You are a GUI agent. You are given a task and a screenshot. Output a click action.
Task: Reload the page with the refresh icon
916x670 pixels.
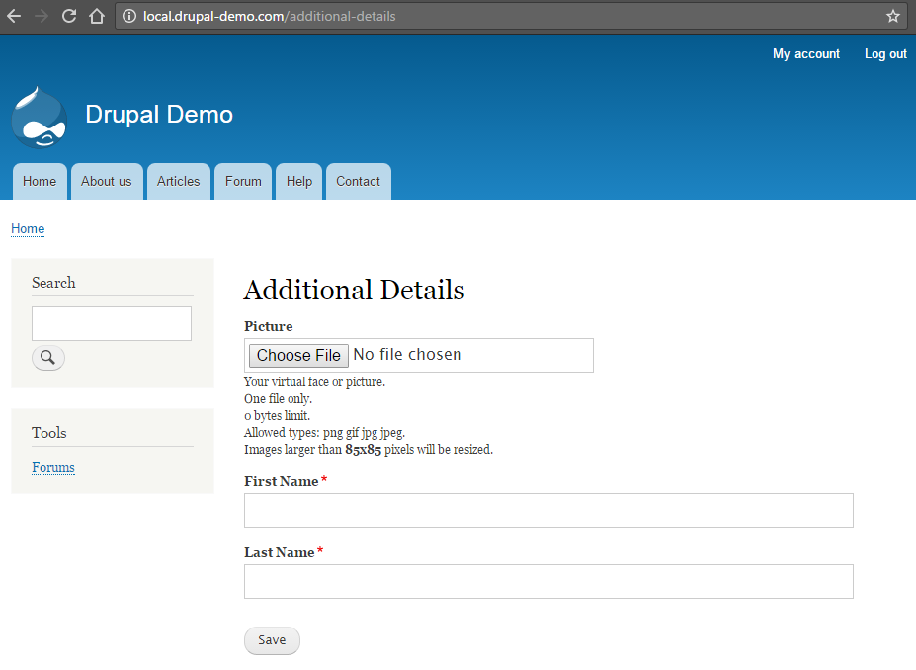point(67,15)
